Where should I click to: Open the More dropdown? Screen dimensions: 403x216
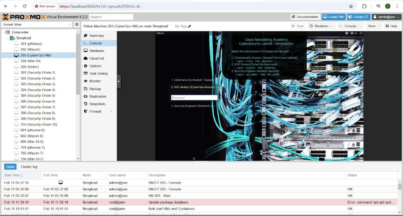point(374,26)
